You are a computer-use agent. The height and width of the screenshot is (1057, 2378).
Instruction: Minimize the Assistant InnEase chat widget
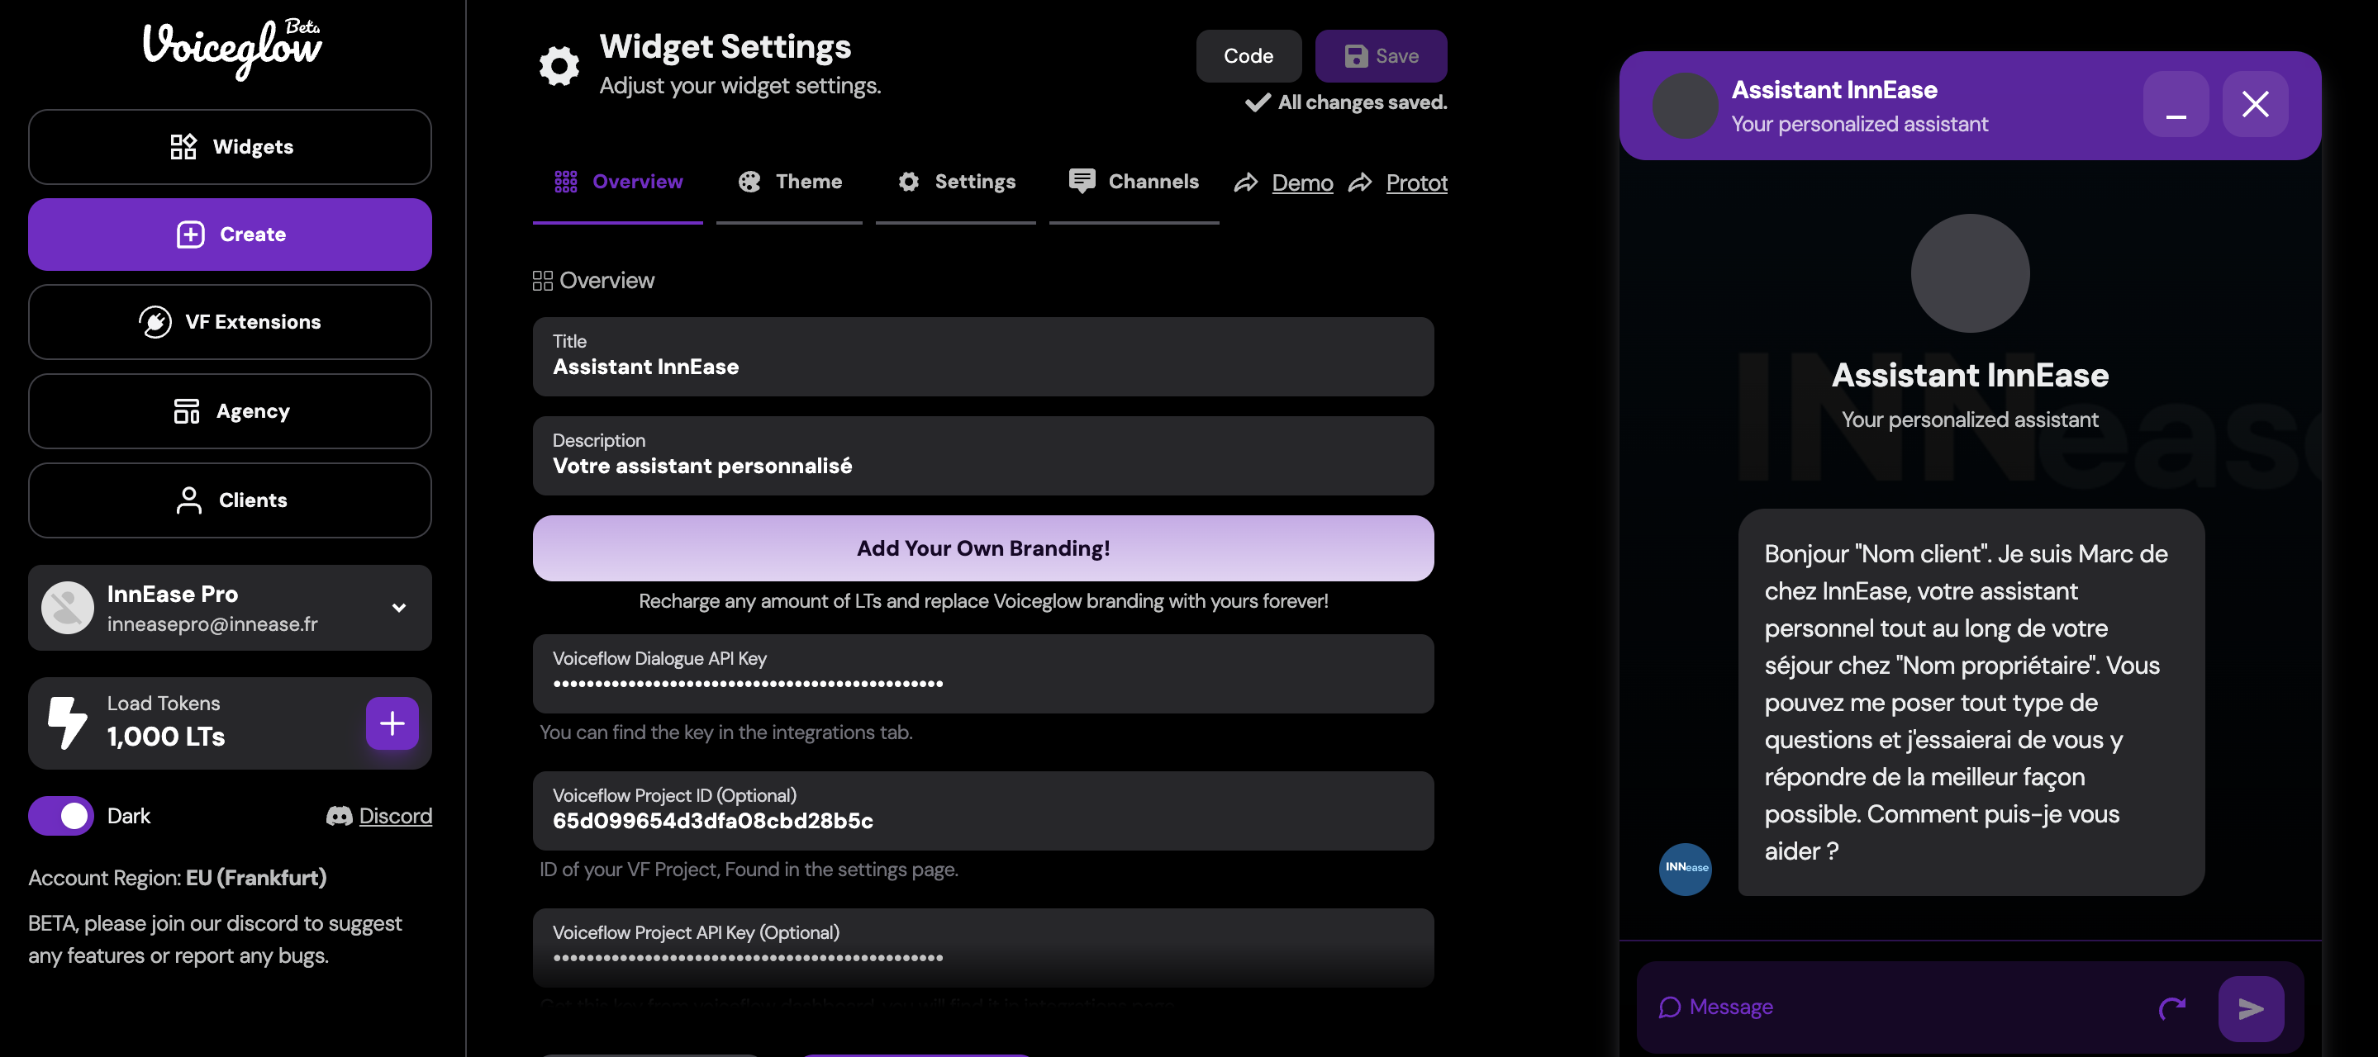point(2175,104)
